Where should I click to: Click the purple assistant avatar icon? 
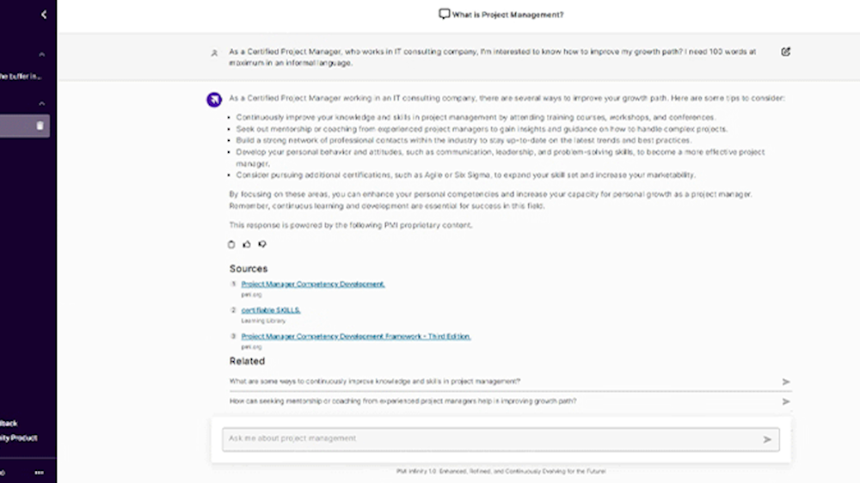214,100
